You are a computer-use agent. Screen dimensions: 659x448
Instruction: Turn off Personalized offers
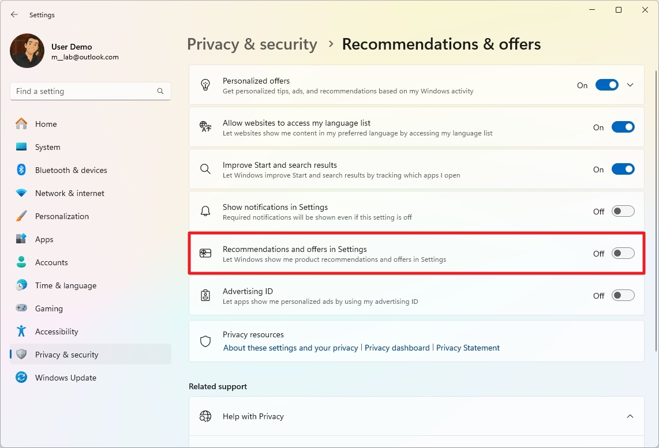click(607, 84)
